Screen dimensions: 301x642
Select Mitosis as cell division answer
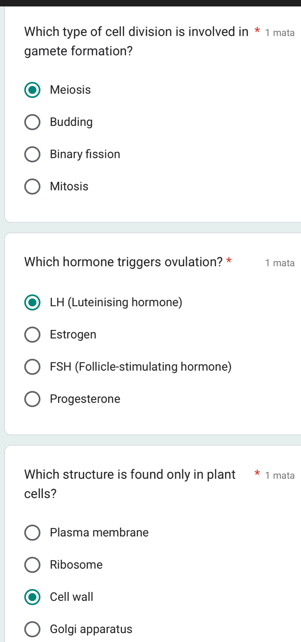(68, 187)
